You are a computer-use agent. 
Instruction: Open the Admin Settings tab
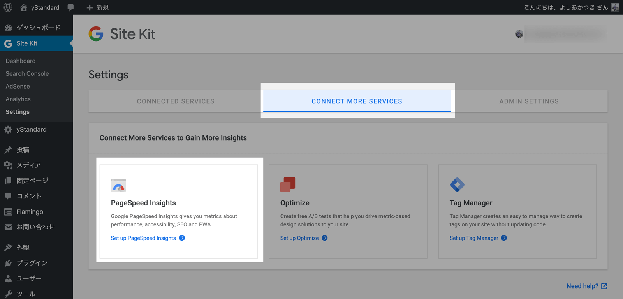(x=529, y=101)
